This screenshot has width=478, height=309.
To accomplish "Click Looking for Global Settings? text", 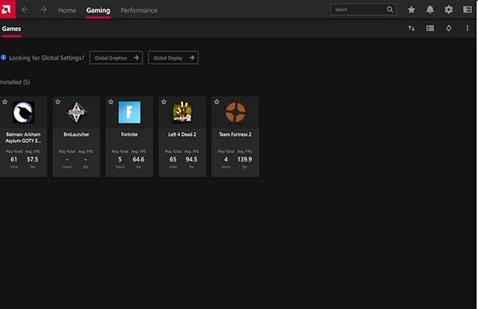I will [x=46, y=58].
